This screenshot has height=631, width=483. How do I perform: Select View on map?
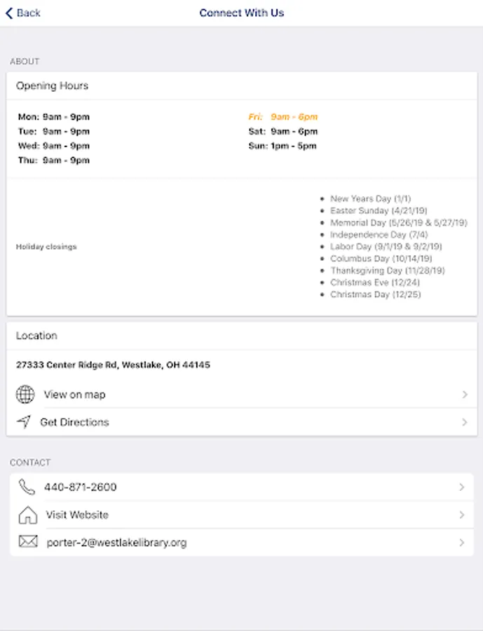coord(74,394)
